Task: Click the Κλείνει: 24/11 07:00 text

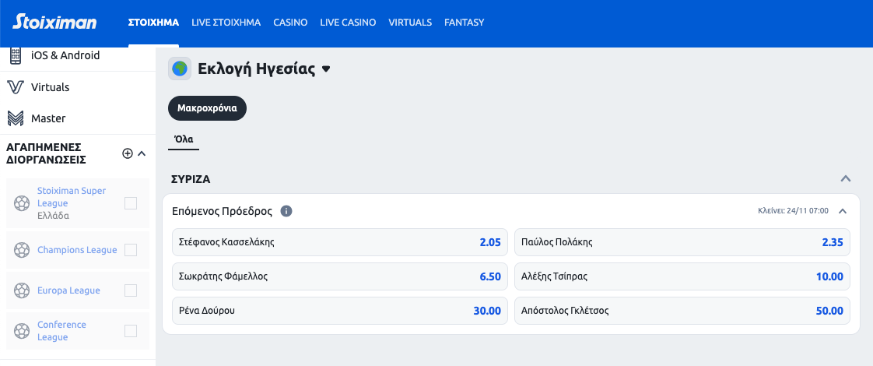Action: pyautogui.click(x=794, y=211)
